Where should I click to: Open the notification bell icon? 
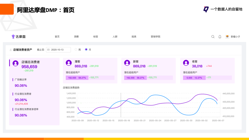[220, 37]
